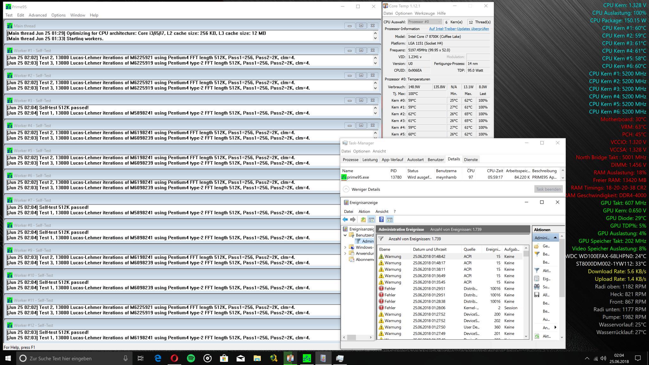This screenshot has width=649, height=365.
Task: Open the notification center icon
Action: pos(638,358)
